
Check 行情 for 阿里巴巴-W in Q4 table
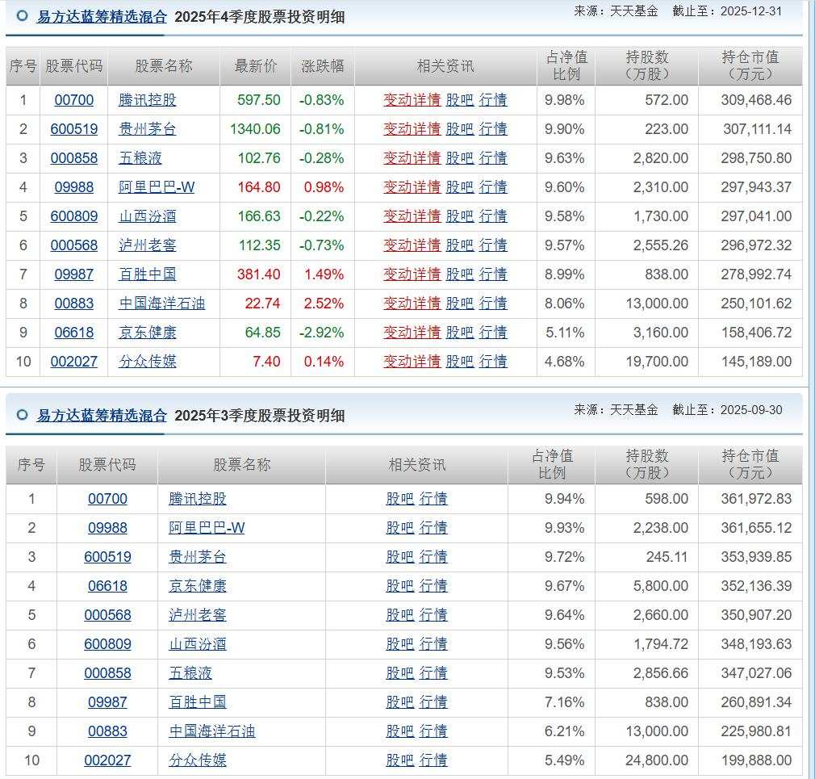coord(493,187)
